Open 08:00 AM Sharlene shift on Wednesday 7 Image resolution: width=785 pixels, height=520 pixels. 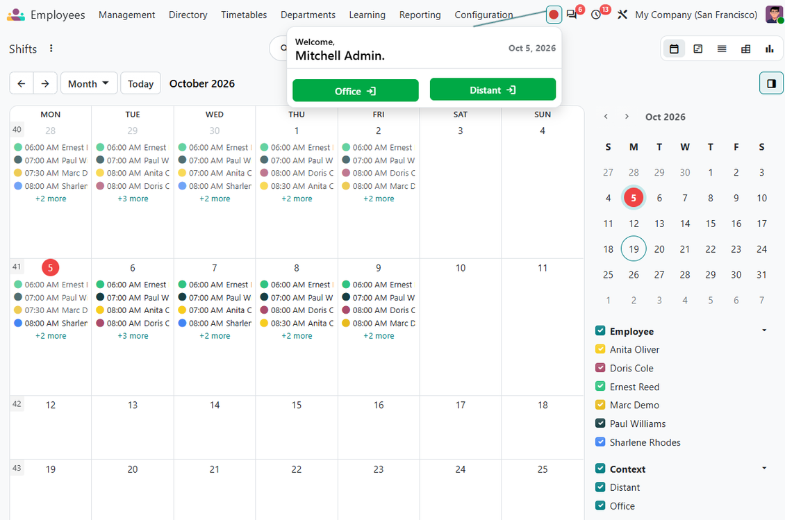point(215,323)
